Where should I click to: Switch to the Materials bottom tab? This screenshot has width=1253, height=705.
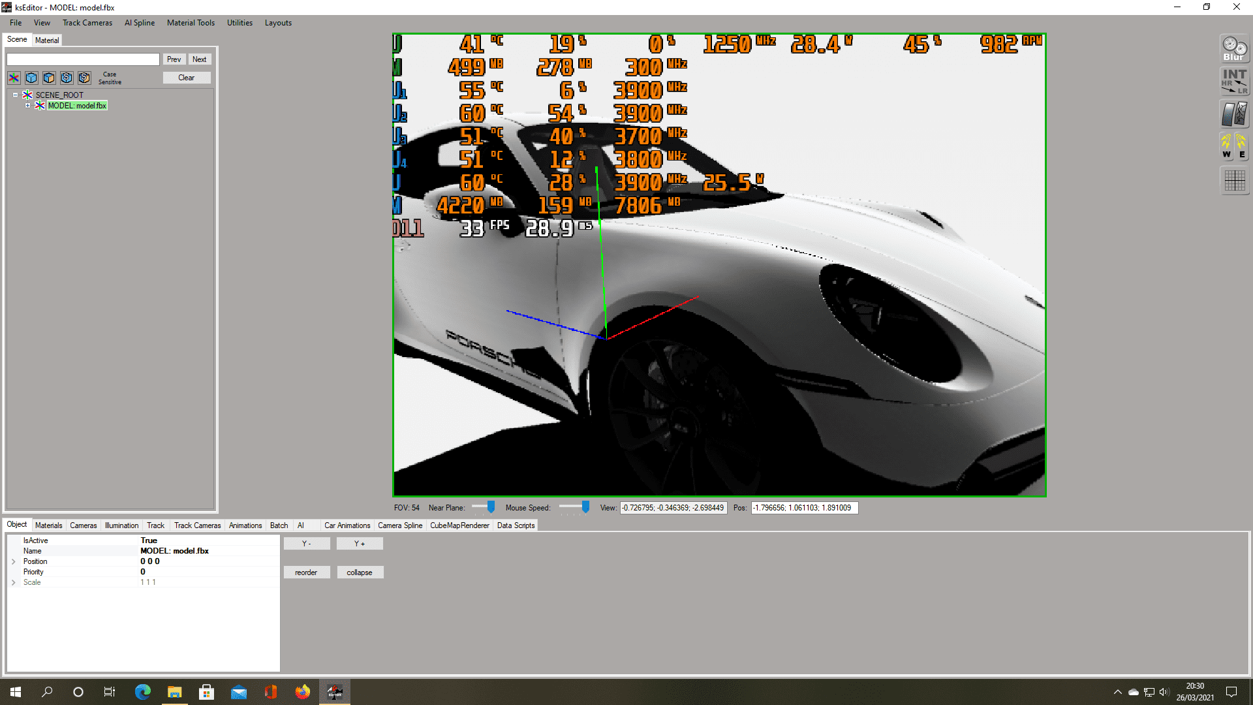(49, 525)
